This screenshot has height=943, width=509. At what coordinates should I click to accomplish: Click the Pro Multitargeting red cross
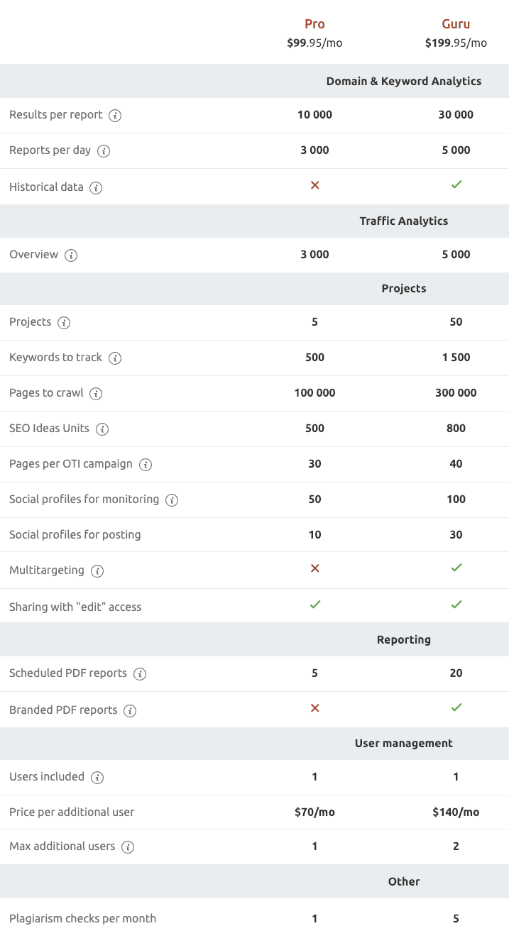(x=315, y=568)
